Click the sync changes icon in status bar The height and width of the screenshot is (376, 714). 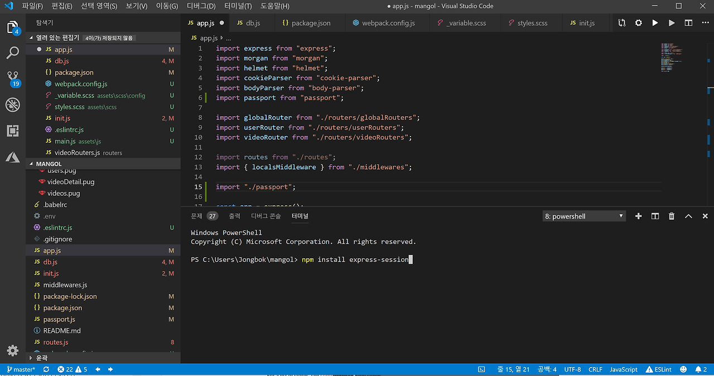coord(46,369)
